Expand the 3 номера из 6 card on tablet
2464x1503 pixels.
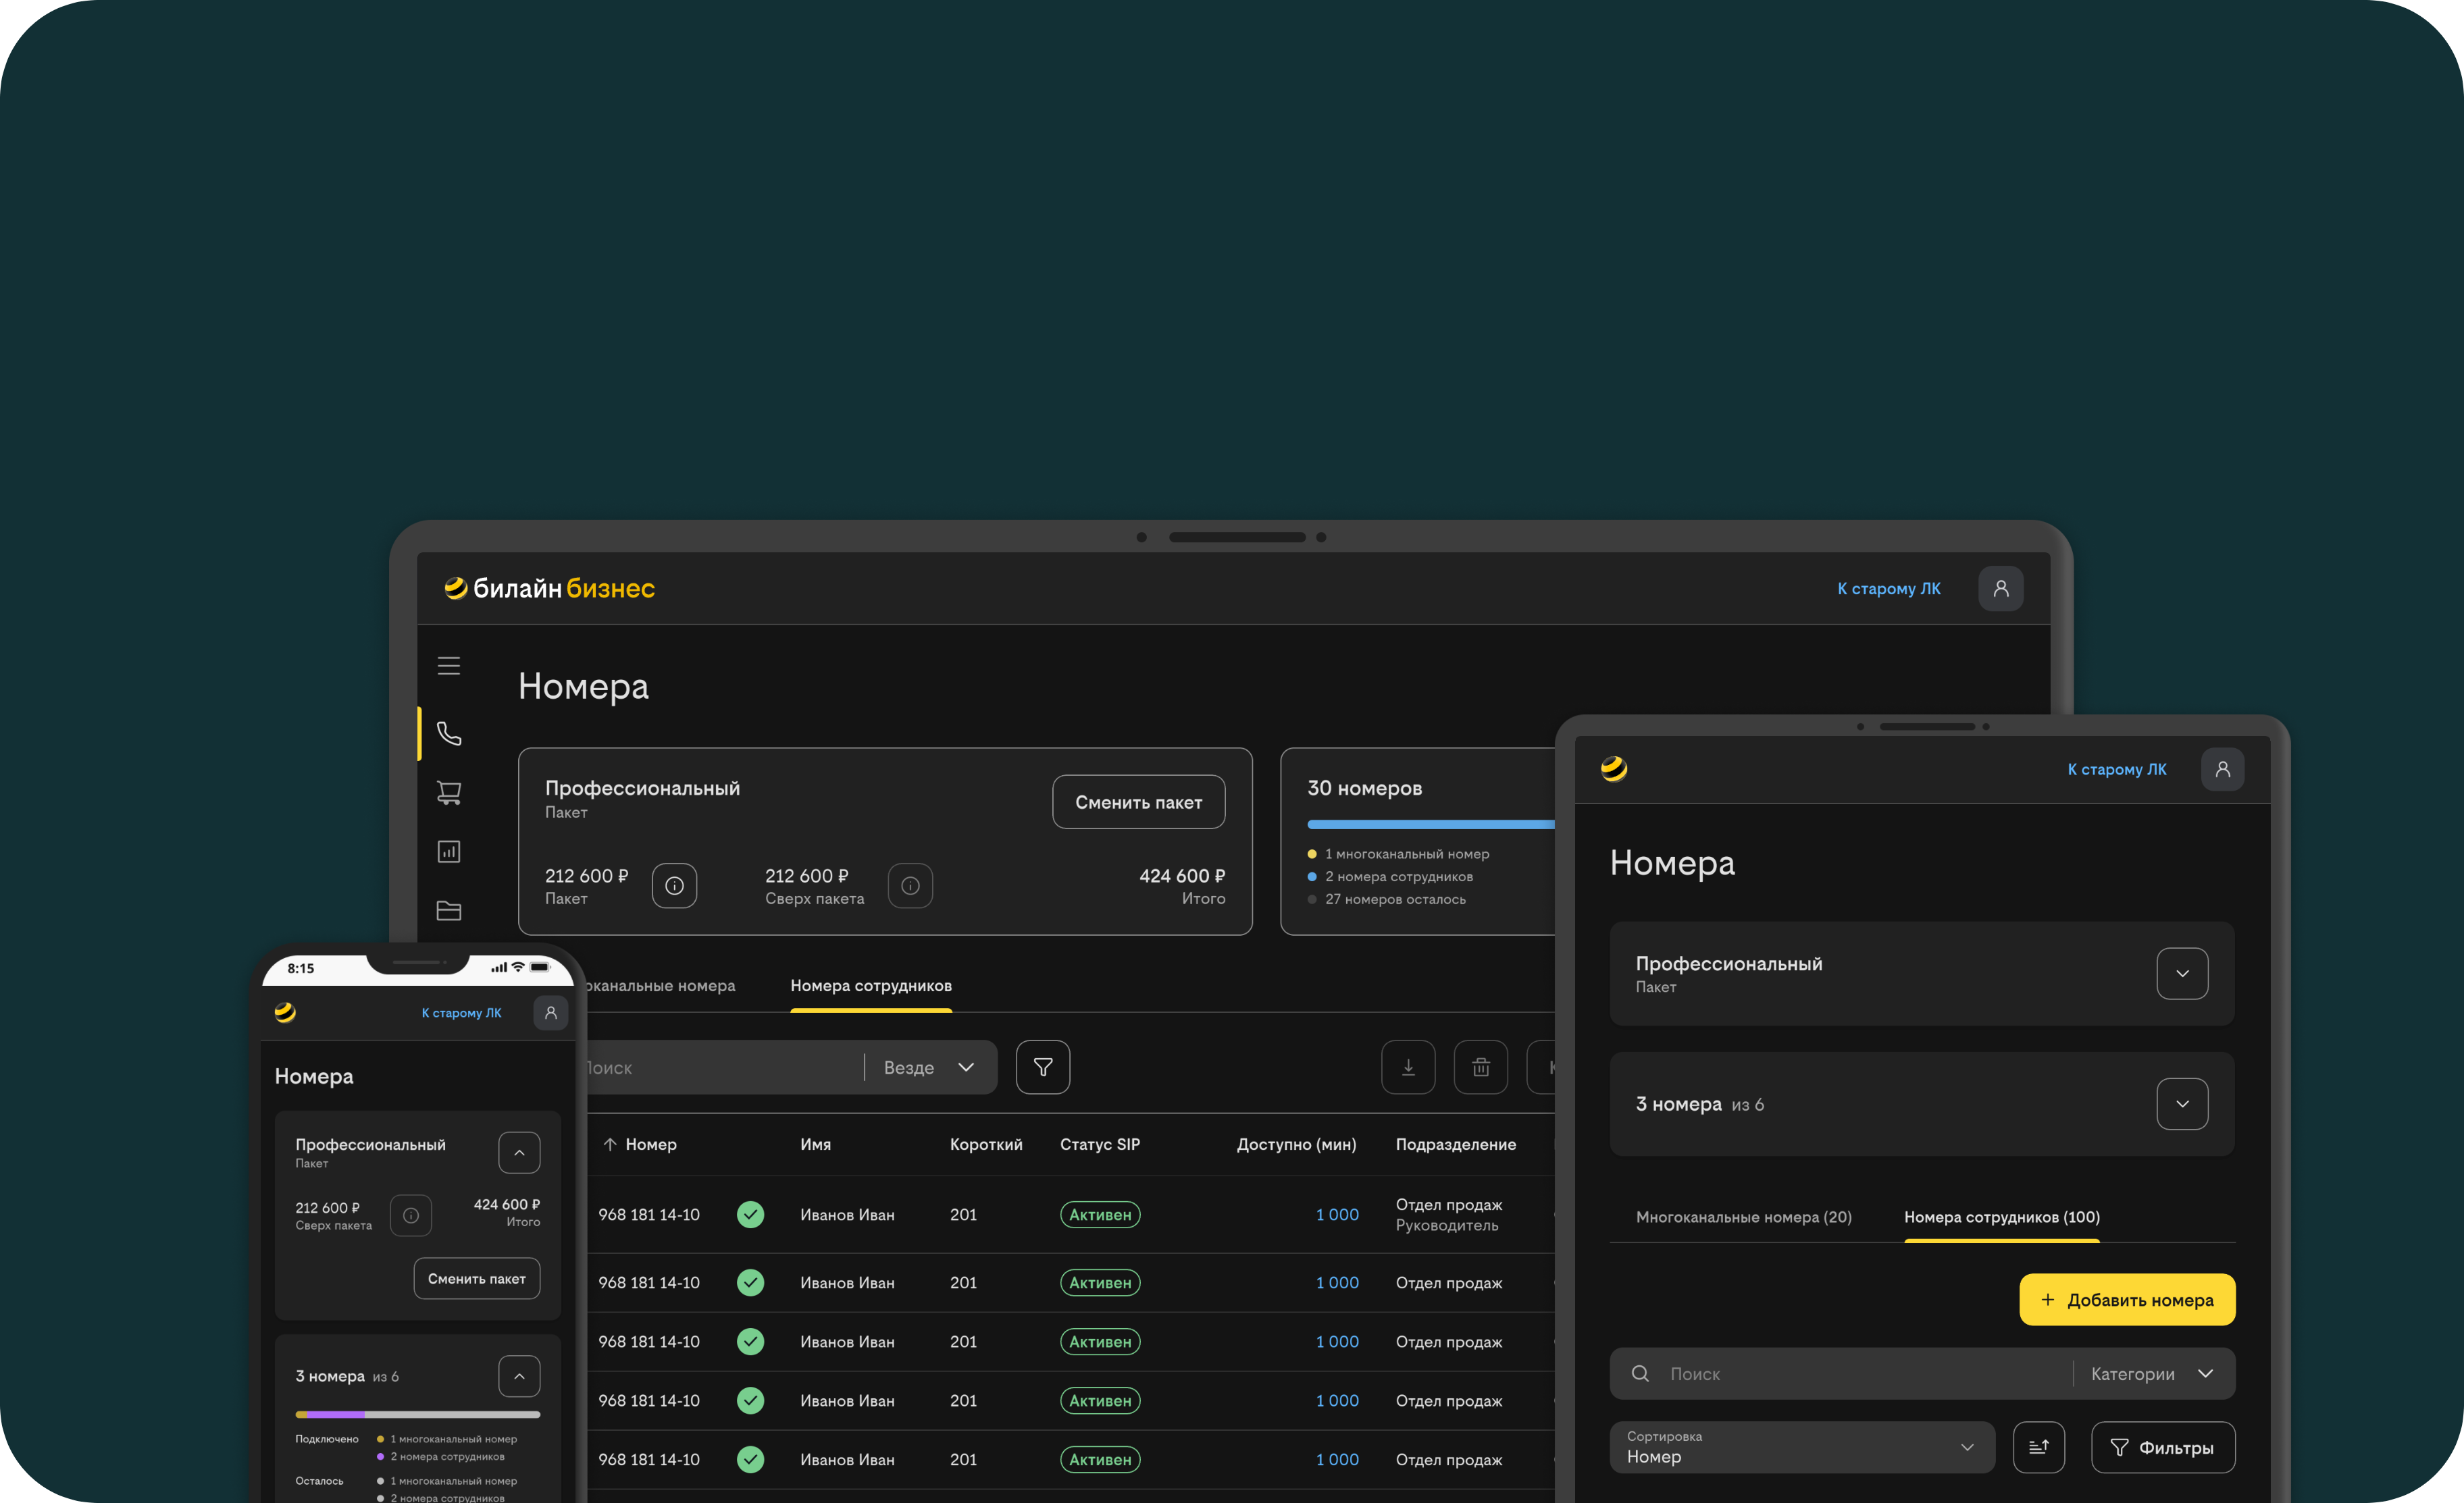click(x=2182, y=1104)
